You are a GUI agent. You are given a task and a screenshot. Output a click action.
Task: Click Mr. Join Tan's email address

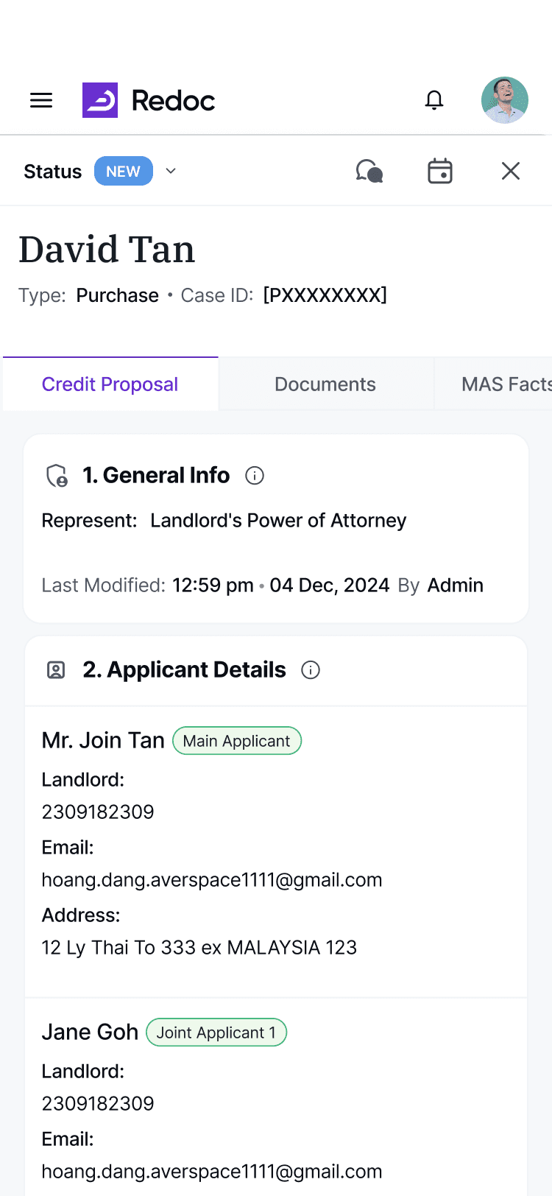coord(211,880)
